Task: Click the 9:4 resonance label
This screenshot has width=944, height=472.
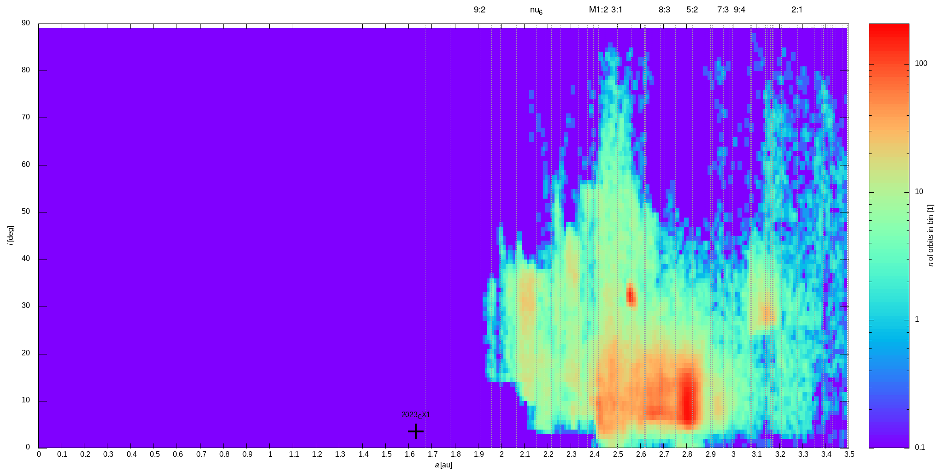Action: (739, 10)
